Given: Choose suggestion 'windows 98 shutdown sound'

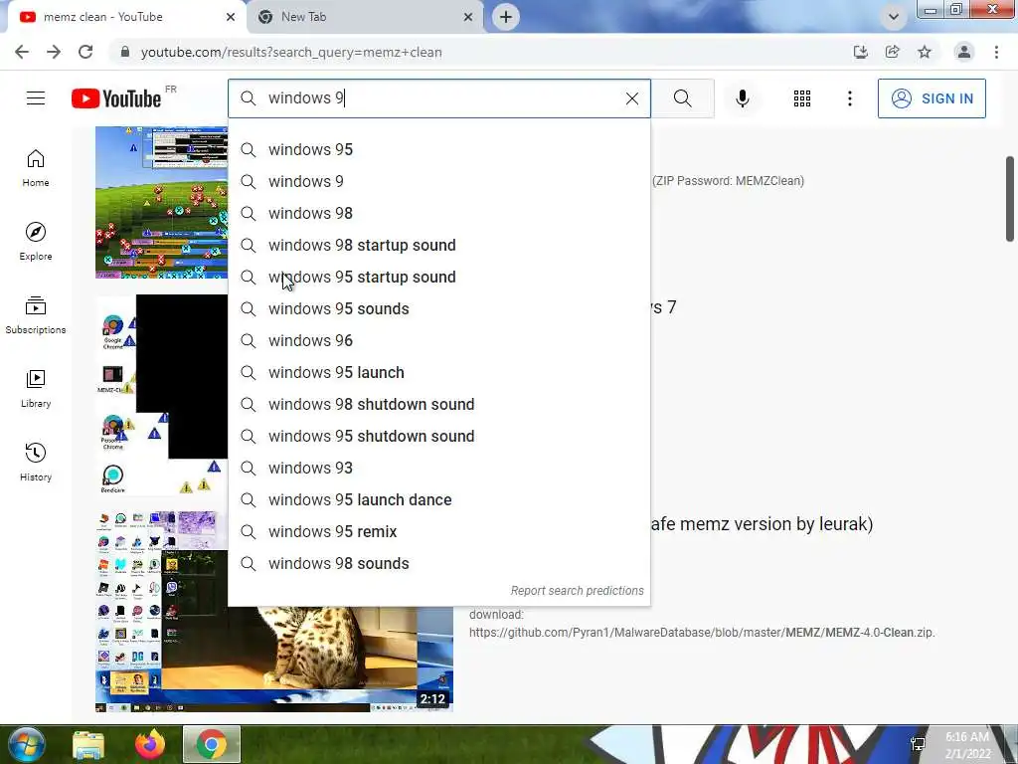Looking at the screenshot, I should (x=438, y=404).
